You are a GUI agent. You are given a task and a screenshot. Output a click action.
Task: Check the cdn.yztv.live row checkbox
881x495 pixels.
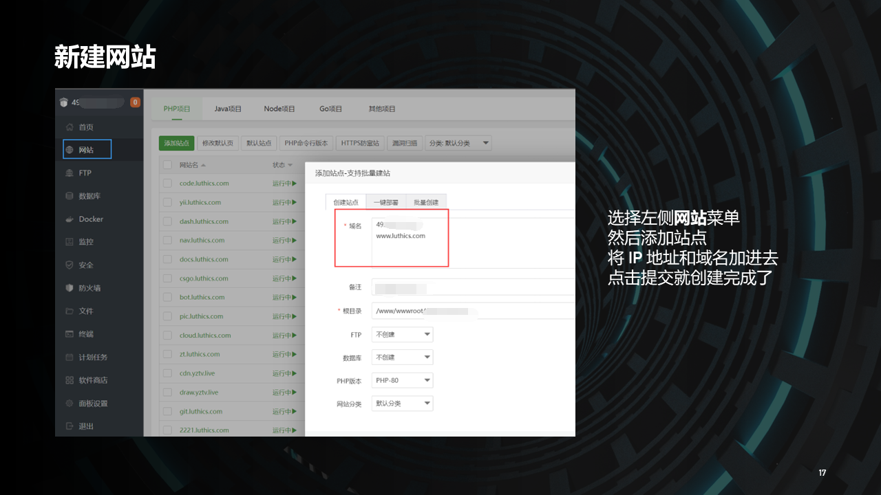[x=167, y=373]
